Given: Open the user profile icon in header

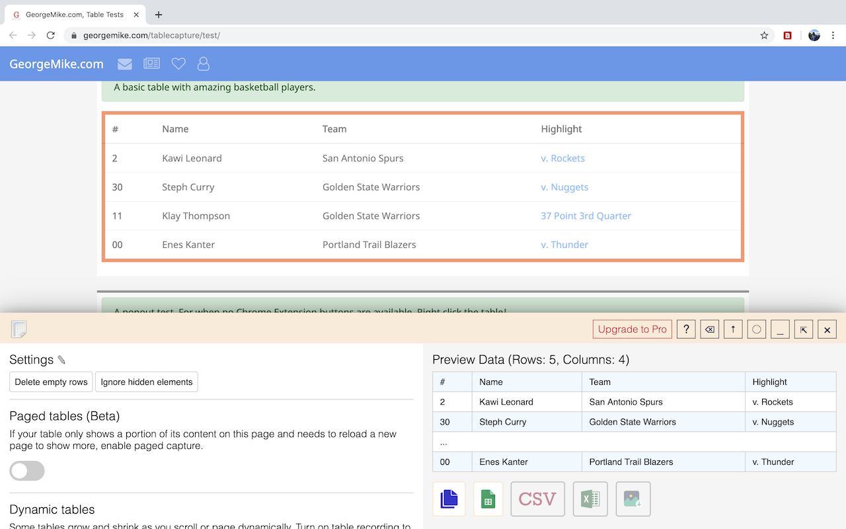Looking at the screenshot, I should click(x=204, y=64).
